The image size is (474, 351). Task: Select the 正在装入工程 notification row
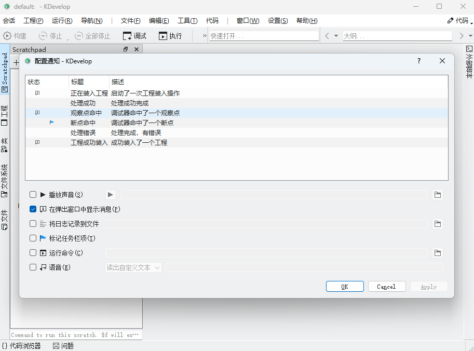(x=236, y=93)
